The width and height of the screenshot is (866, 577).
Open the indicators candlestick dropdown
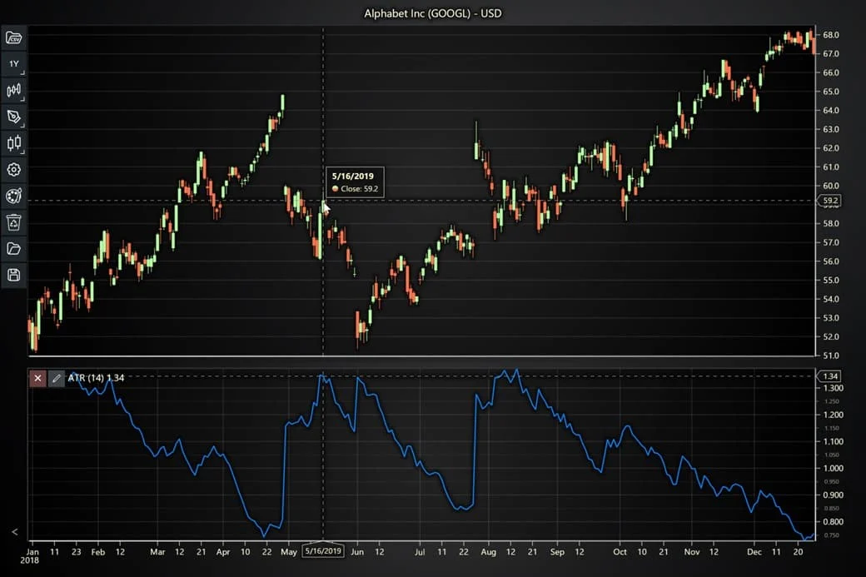click(x=13, y=90)
